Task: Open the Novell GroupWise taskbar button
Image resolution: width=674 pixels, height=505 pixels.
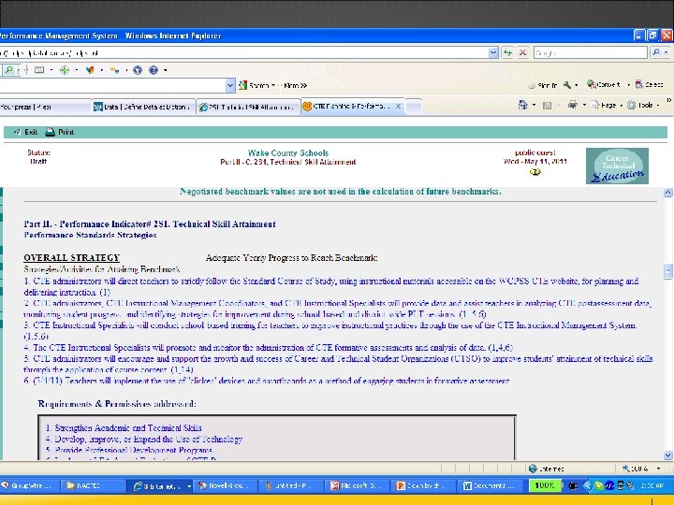Action: [x=227, y=485]
